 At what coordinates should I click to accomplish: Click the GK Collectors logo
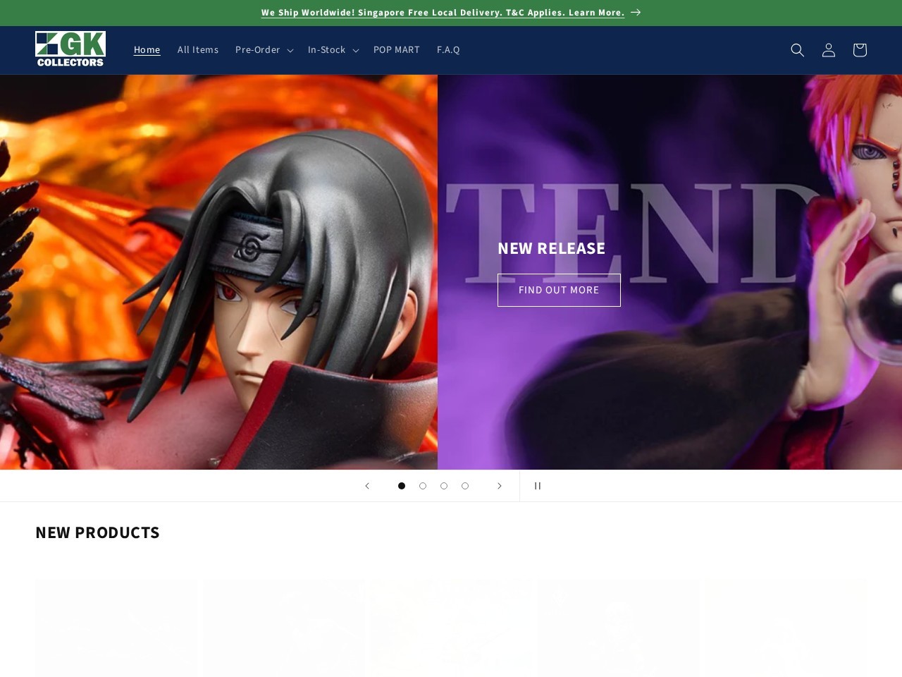[x=70, y=49]
